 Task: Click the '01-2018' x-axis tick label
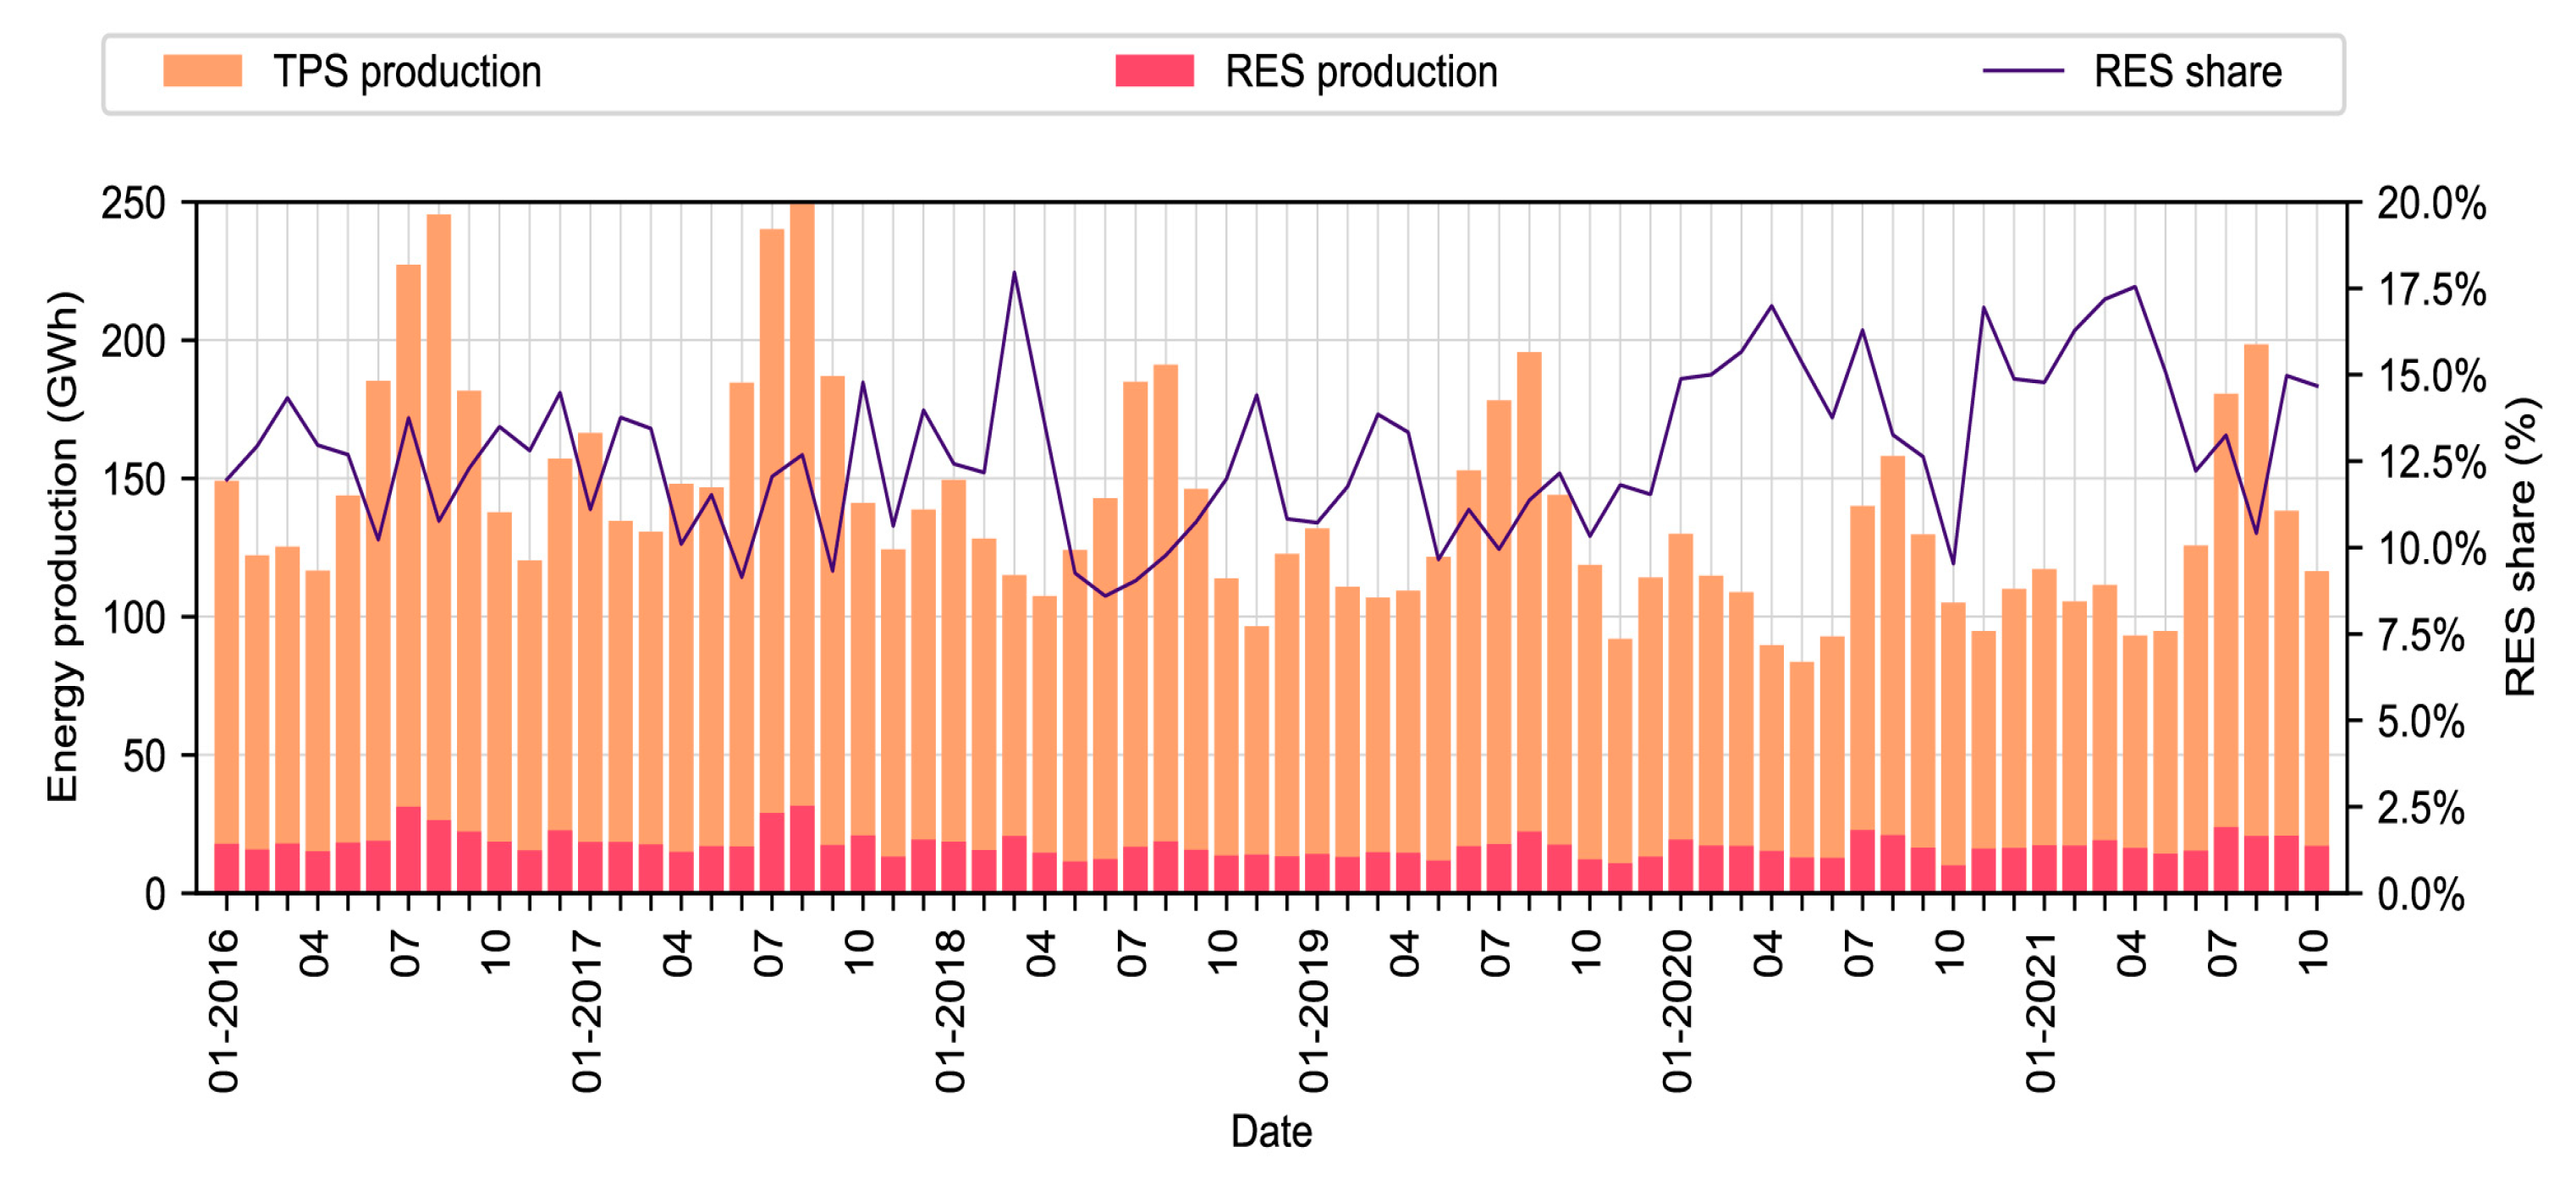pyautogui.click(x=951, y=1010)
